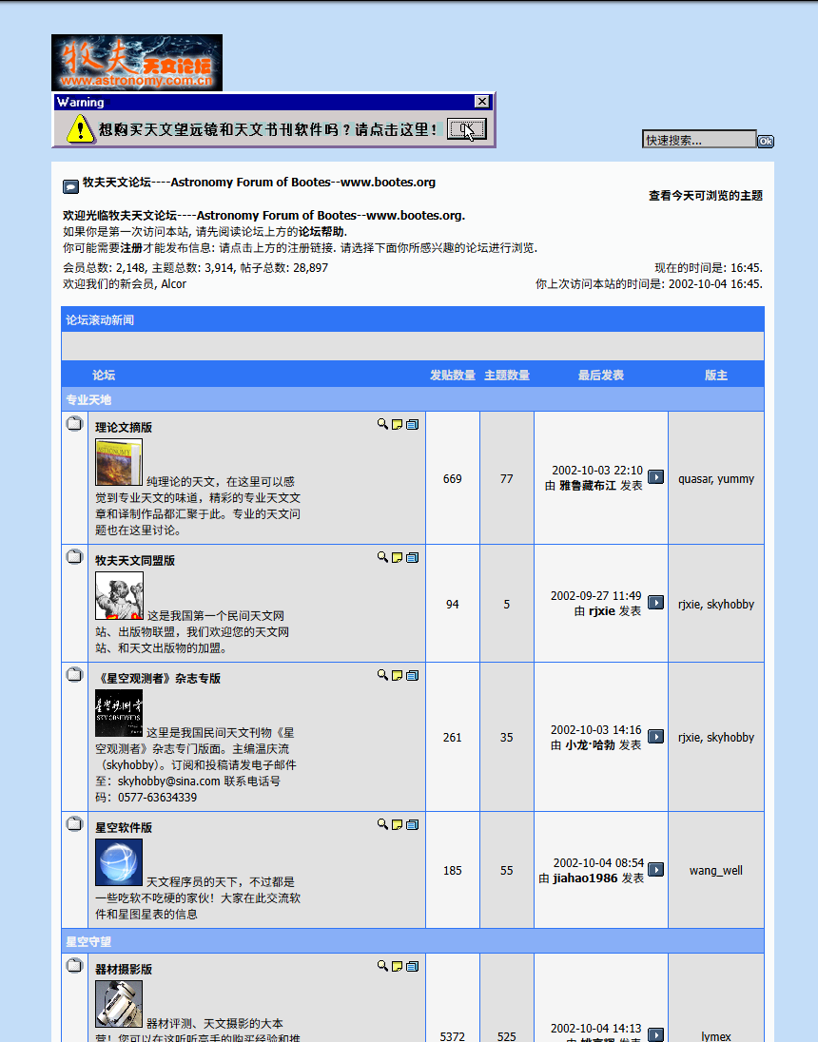Click the folder icon beside 器材摄影版
Viewport: 818px width, 1042px height.
73,966
